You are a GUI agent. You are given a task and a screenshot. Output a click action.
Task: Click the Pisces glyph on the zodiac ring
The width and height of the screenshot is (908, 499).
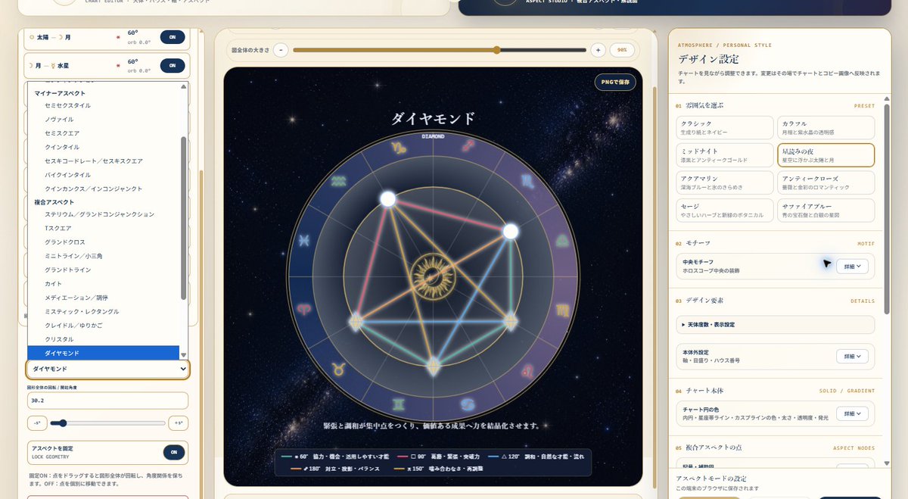pyautogui.click(x=305, y=241)
